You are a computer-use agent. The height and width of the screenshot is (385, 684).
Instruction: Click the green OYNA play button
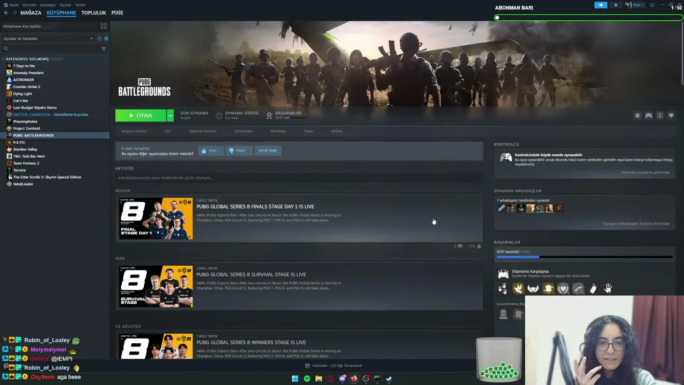click(141, 115)
